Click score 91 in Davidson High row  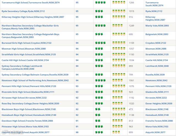click(77, 121)
